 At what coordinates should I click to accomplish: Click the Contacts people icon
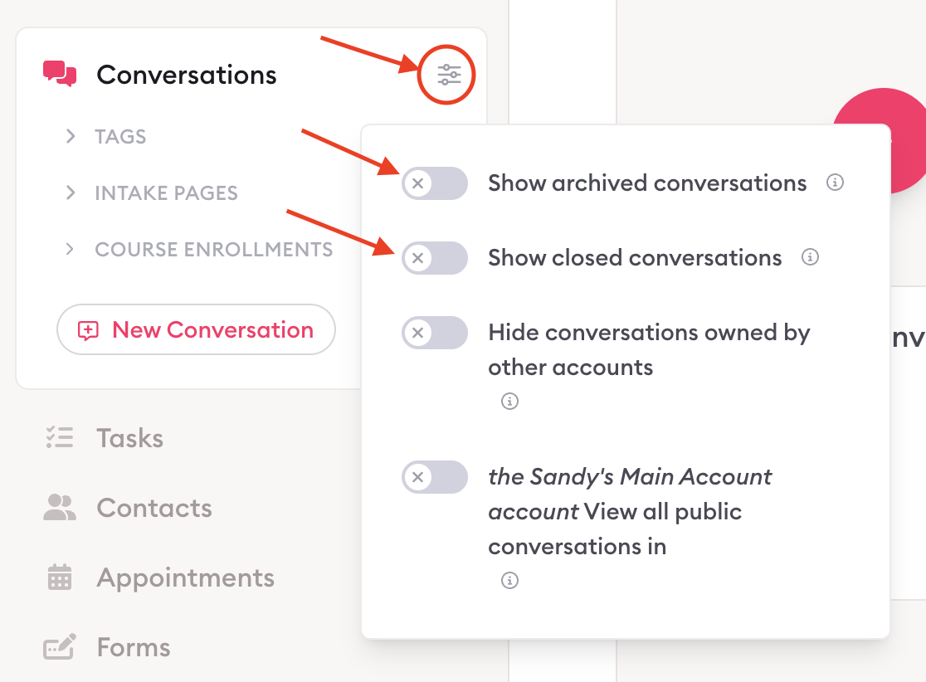pyautogui.click(x=60, y=508)
